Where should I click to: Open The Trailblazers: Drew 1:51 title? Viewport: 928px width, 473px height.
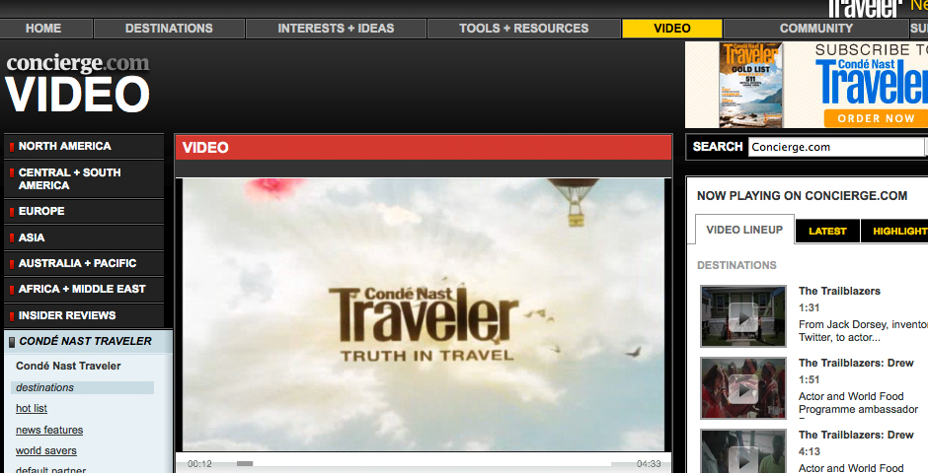[x=856, y=364]
